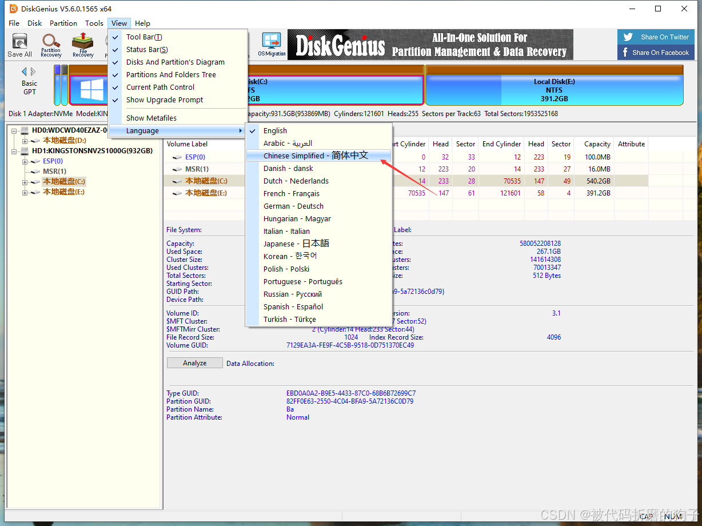The image size is (702, 526).
Task: Click the drive icon in 本地磁盘(E:) table row
Action: [x=177, y=193]
